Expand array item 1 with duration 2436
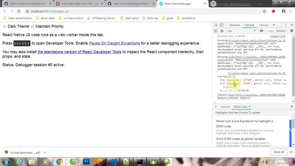 [221, 83]
